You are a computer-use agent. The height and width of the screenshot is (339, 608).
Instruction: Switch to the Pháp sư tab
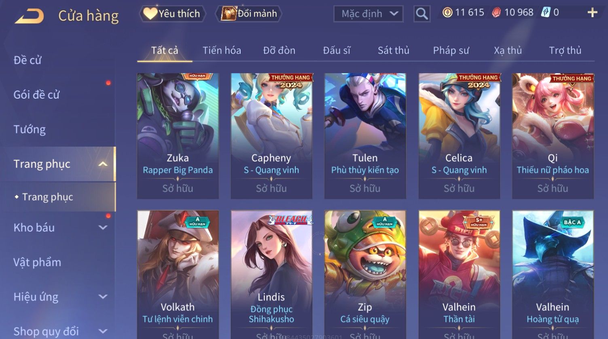tap(451, 51)
